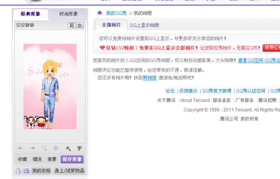Open 身上/试穿物品 button
Screen dimensions: 280x179
click(69, 171)
